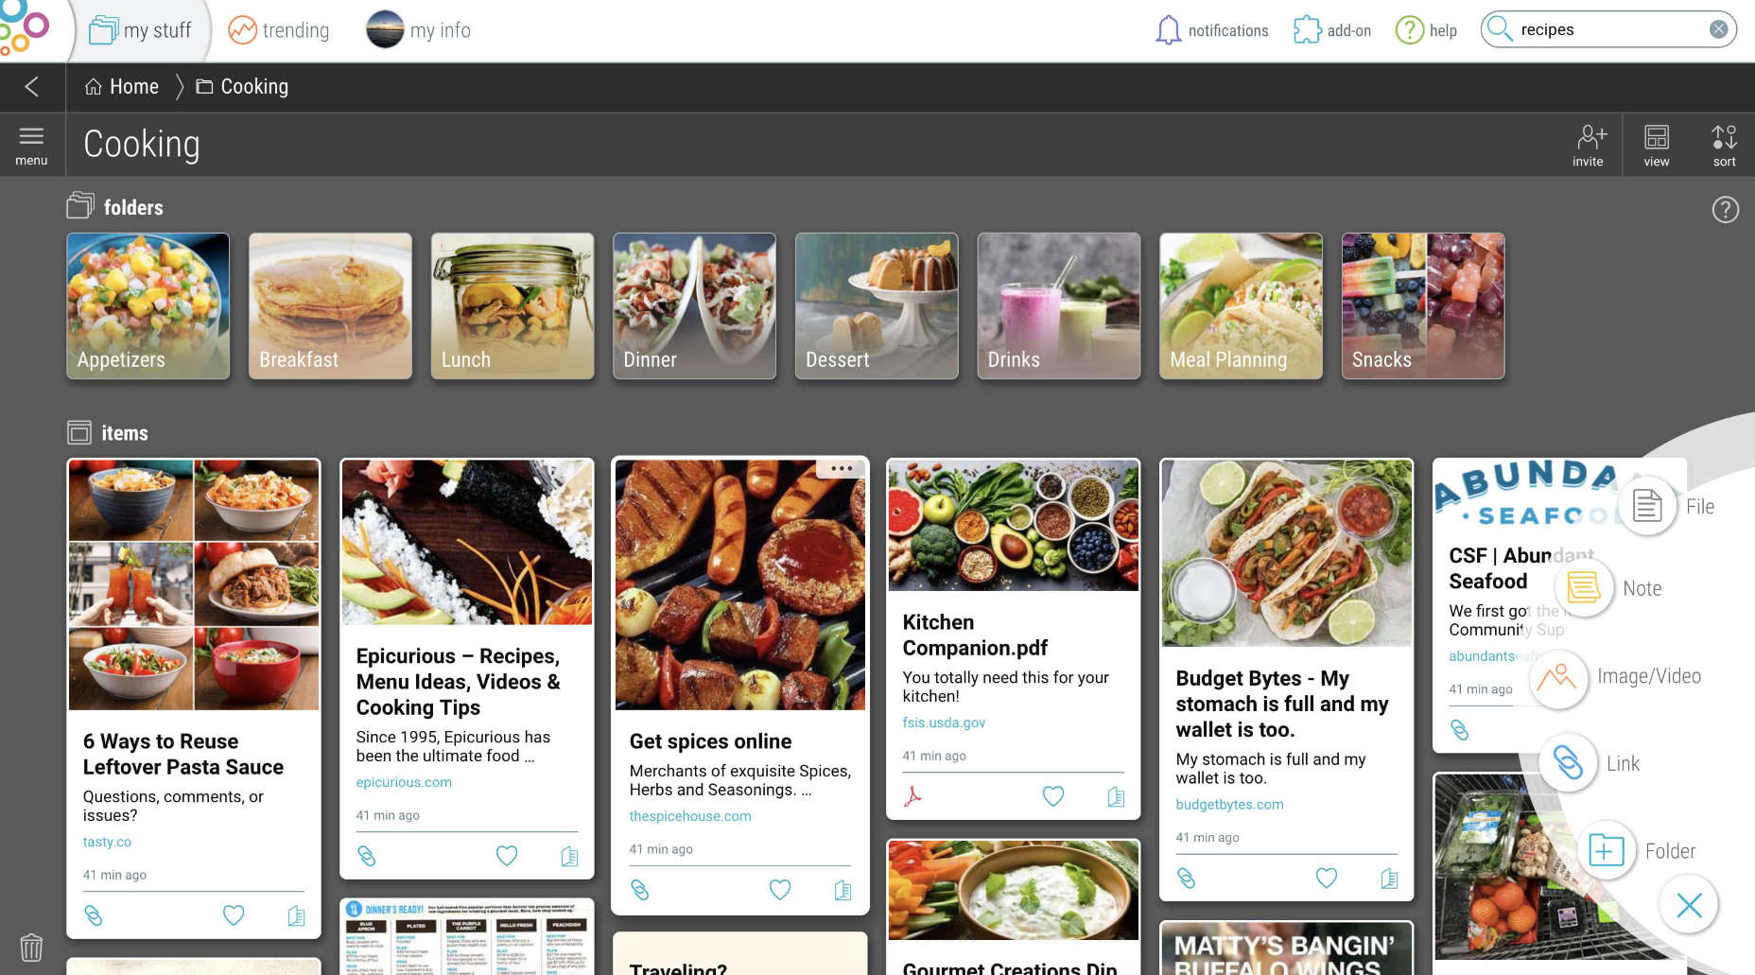Create a new Folder from the add menu

(1607, 850)
